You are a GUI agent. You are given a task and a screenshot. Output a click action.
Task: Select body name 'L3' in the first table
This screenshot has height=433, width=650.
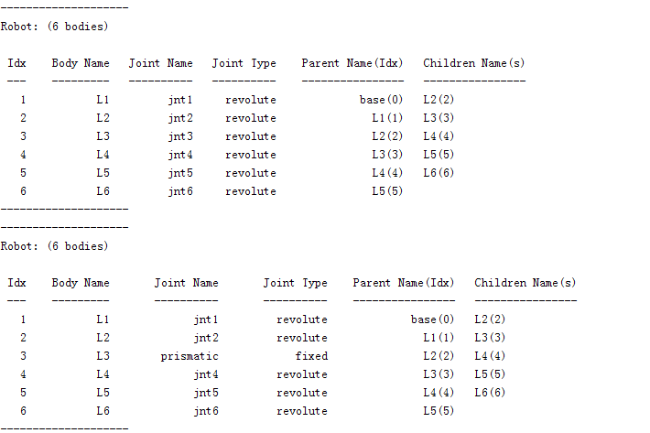[x=103, y=136]
